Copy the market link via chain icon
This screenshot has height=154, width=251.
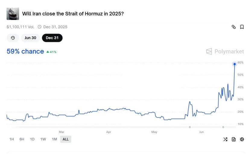click(234, 27)
